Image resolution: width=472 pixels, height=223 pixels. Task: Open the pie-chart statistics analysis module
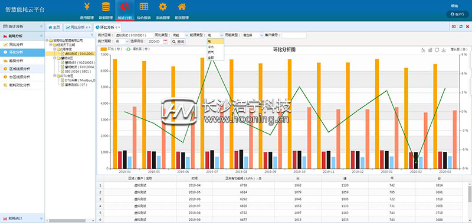pos(124,10)
